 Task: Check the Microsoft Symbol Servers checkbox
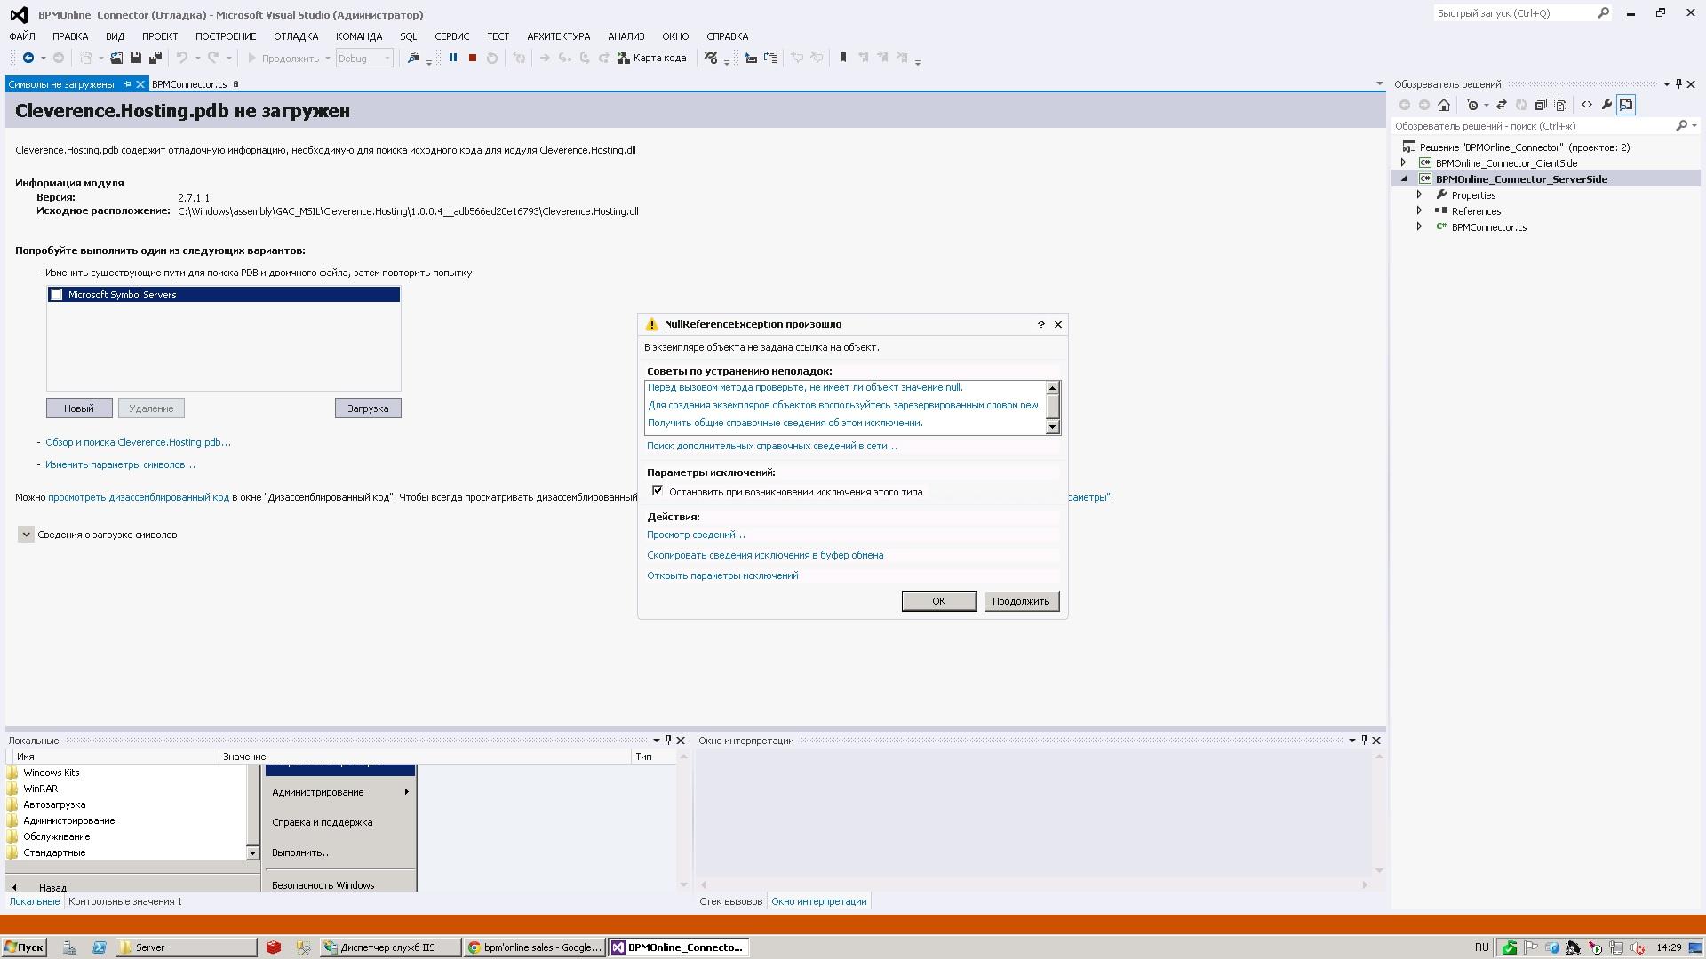click(x=57, y=295)
